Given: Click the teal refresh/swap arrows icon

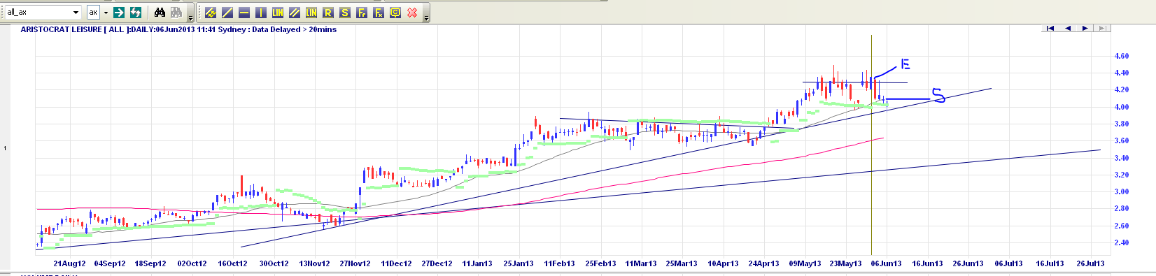Looking at the screenshot, I should click(136, 13).
